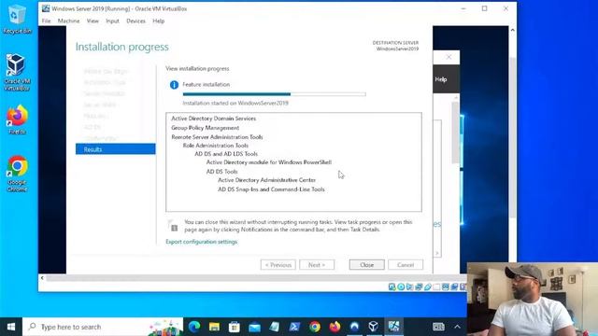Image resolution: width=598 pixels, height=336 pixels.
Task: Click the feature installation progress bar
Action: (x=274, y=94)
